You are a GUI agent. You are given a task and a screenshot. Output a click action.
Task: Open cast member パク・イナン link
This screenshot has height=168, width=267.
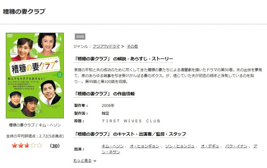(236, 146)
